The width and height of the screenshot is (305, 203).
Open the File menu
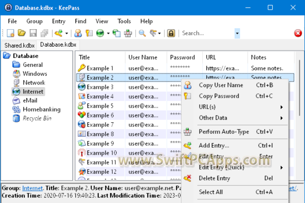coord(12,21)
